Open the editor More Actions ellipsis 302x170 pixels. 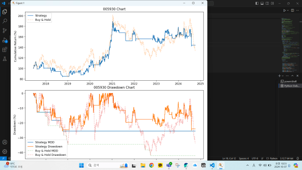[x=298, y=10]
